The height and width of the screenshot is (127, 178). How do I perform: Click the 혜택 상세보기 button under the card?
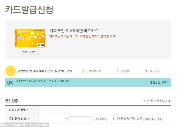point(30,52)
